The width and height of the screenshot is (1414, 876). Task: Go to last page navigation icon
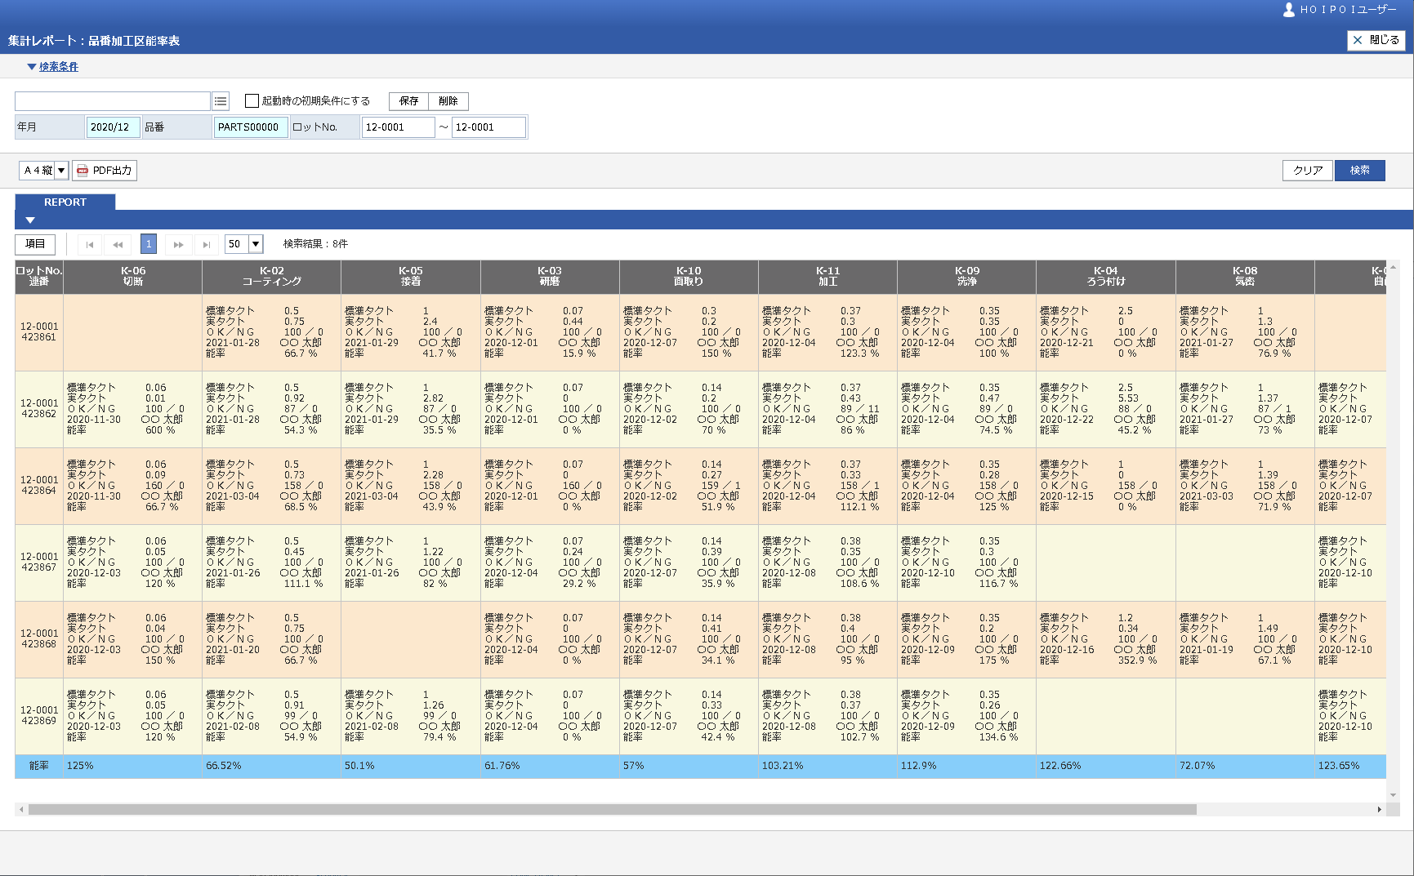207,244
